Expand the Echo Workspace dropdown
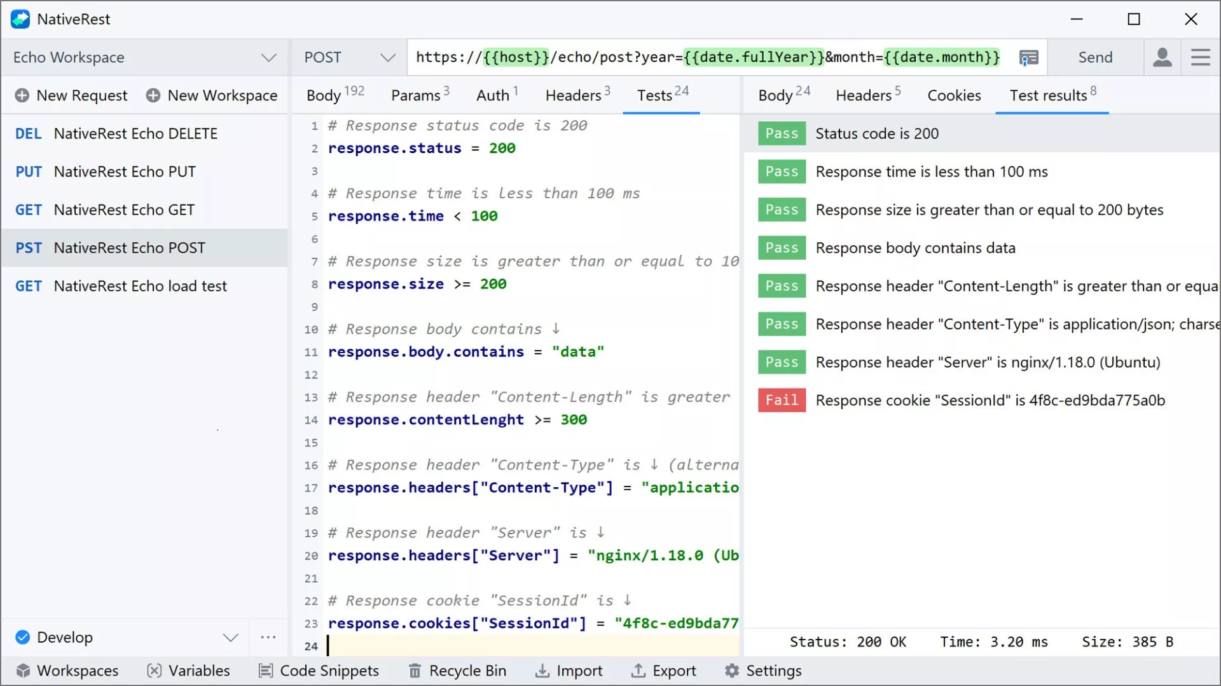This screenshot has width=1221, height=686. point(268,58)
